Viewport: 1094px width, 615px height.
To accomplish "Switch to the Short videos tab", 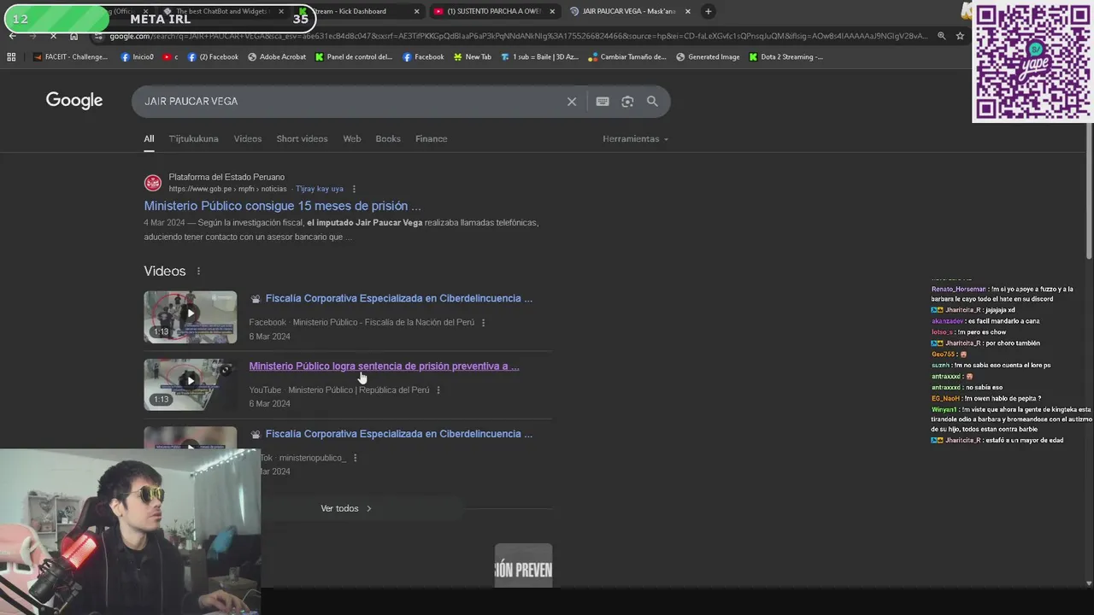I will click(302, 138).
